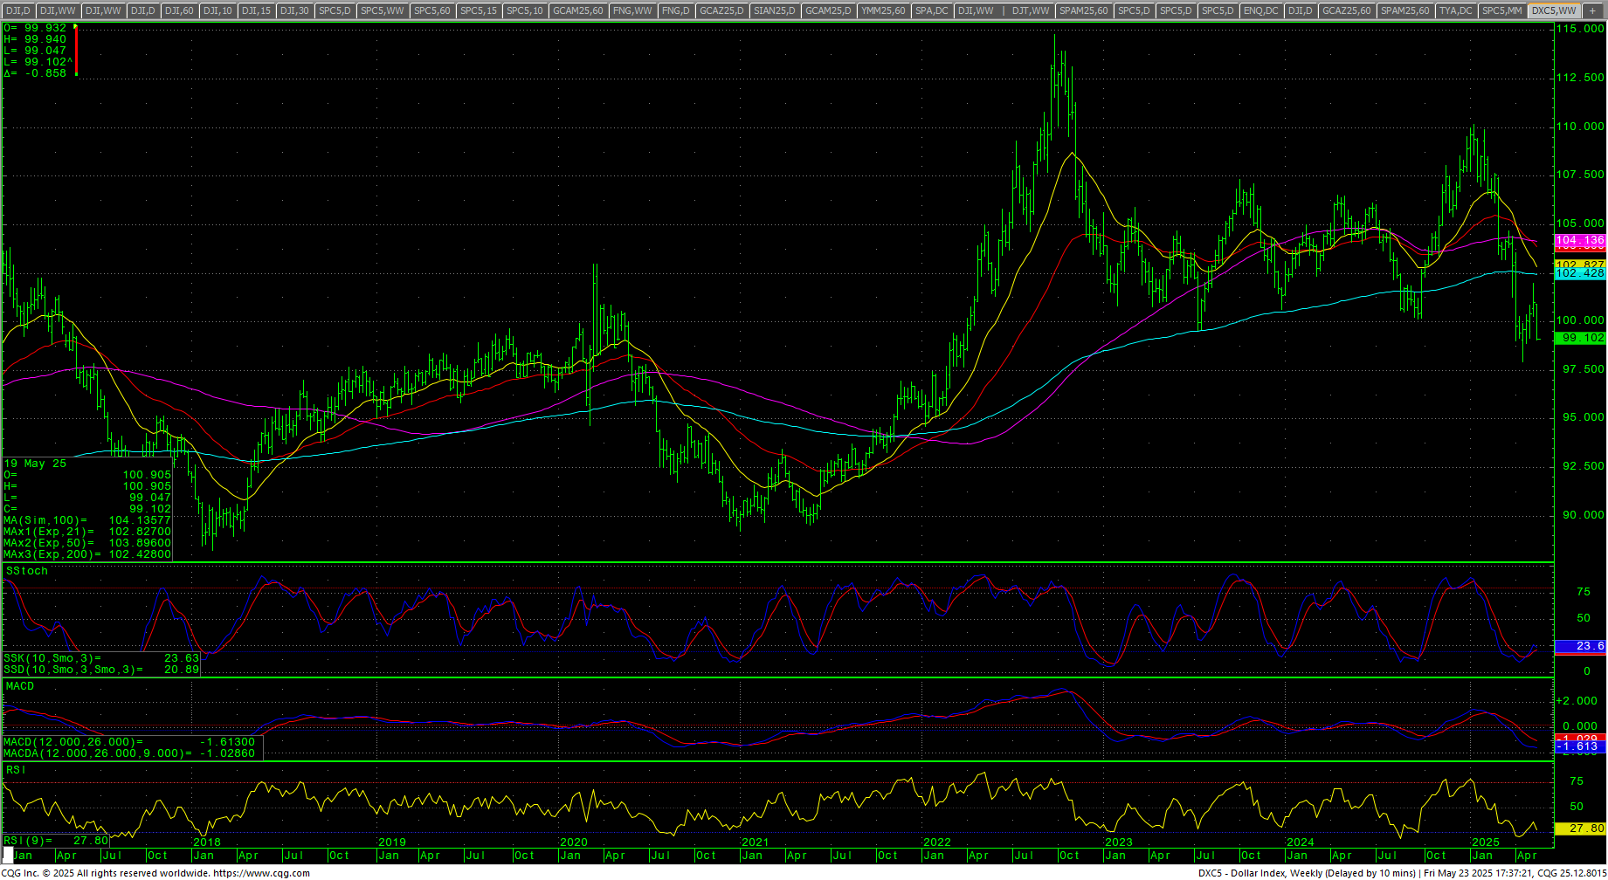Image resolution: width=1608 pixels, height=880 pixels.
Task: Click the DXC5,WW active tab
Action: 1554,10
